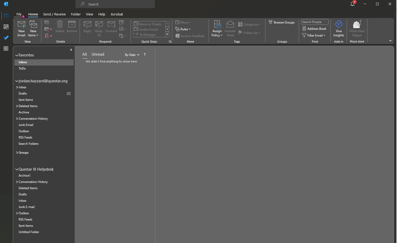Open the New Items dropdown

click(33, 29)
